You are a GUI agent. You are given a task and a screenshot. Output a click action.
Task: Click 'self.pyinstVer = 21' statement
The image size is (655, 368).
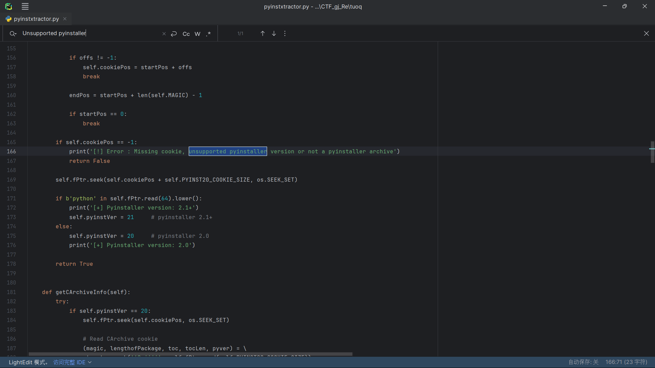[102, 217]
